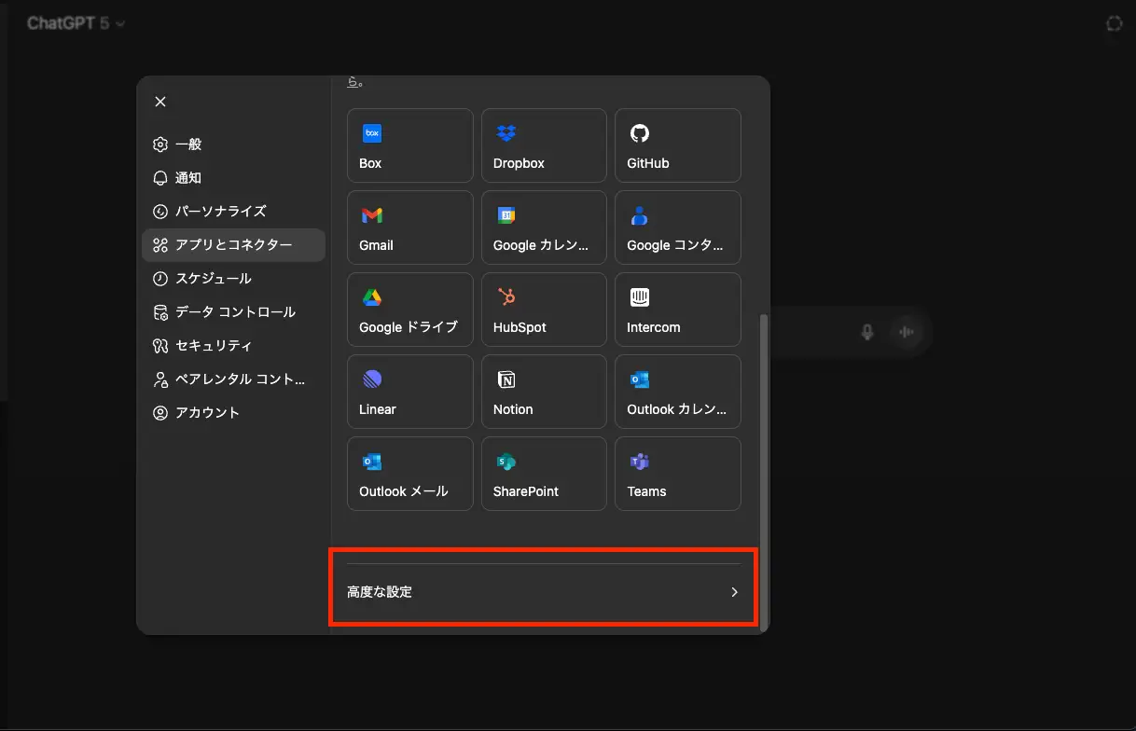The width and height of the screenshot is (1136, 731).
Task: Click the Gmail envelope icon
Action: click(x=372, y=215)
